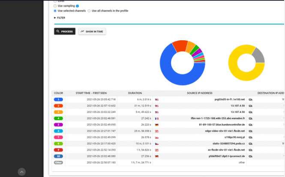Select the Use selected channels radio button
The image size is (285, 177).
55,11
